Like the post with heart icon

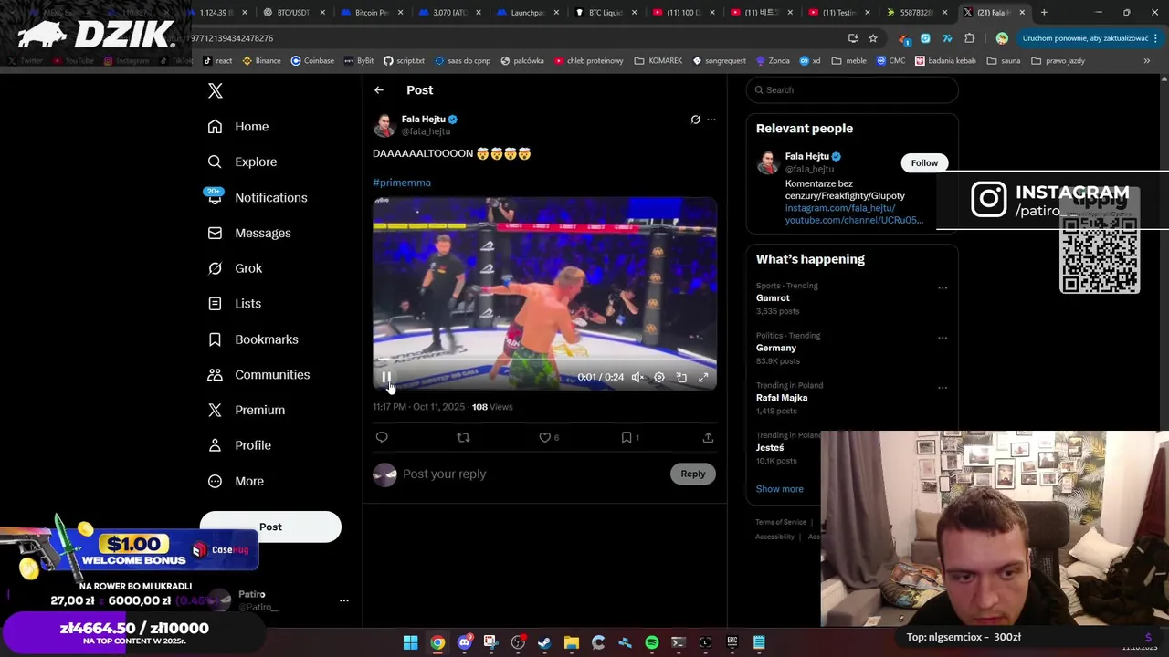[545, 438]
